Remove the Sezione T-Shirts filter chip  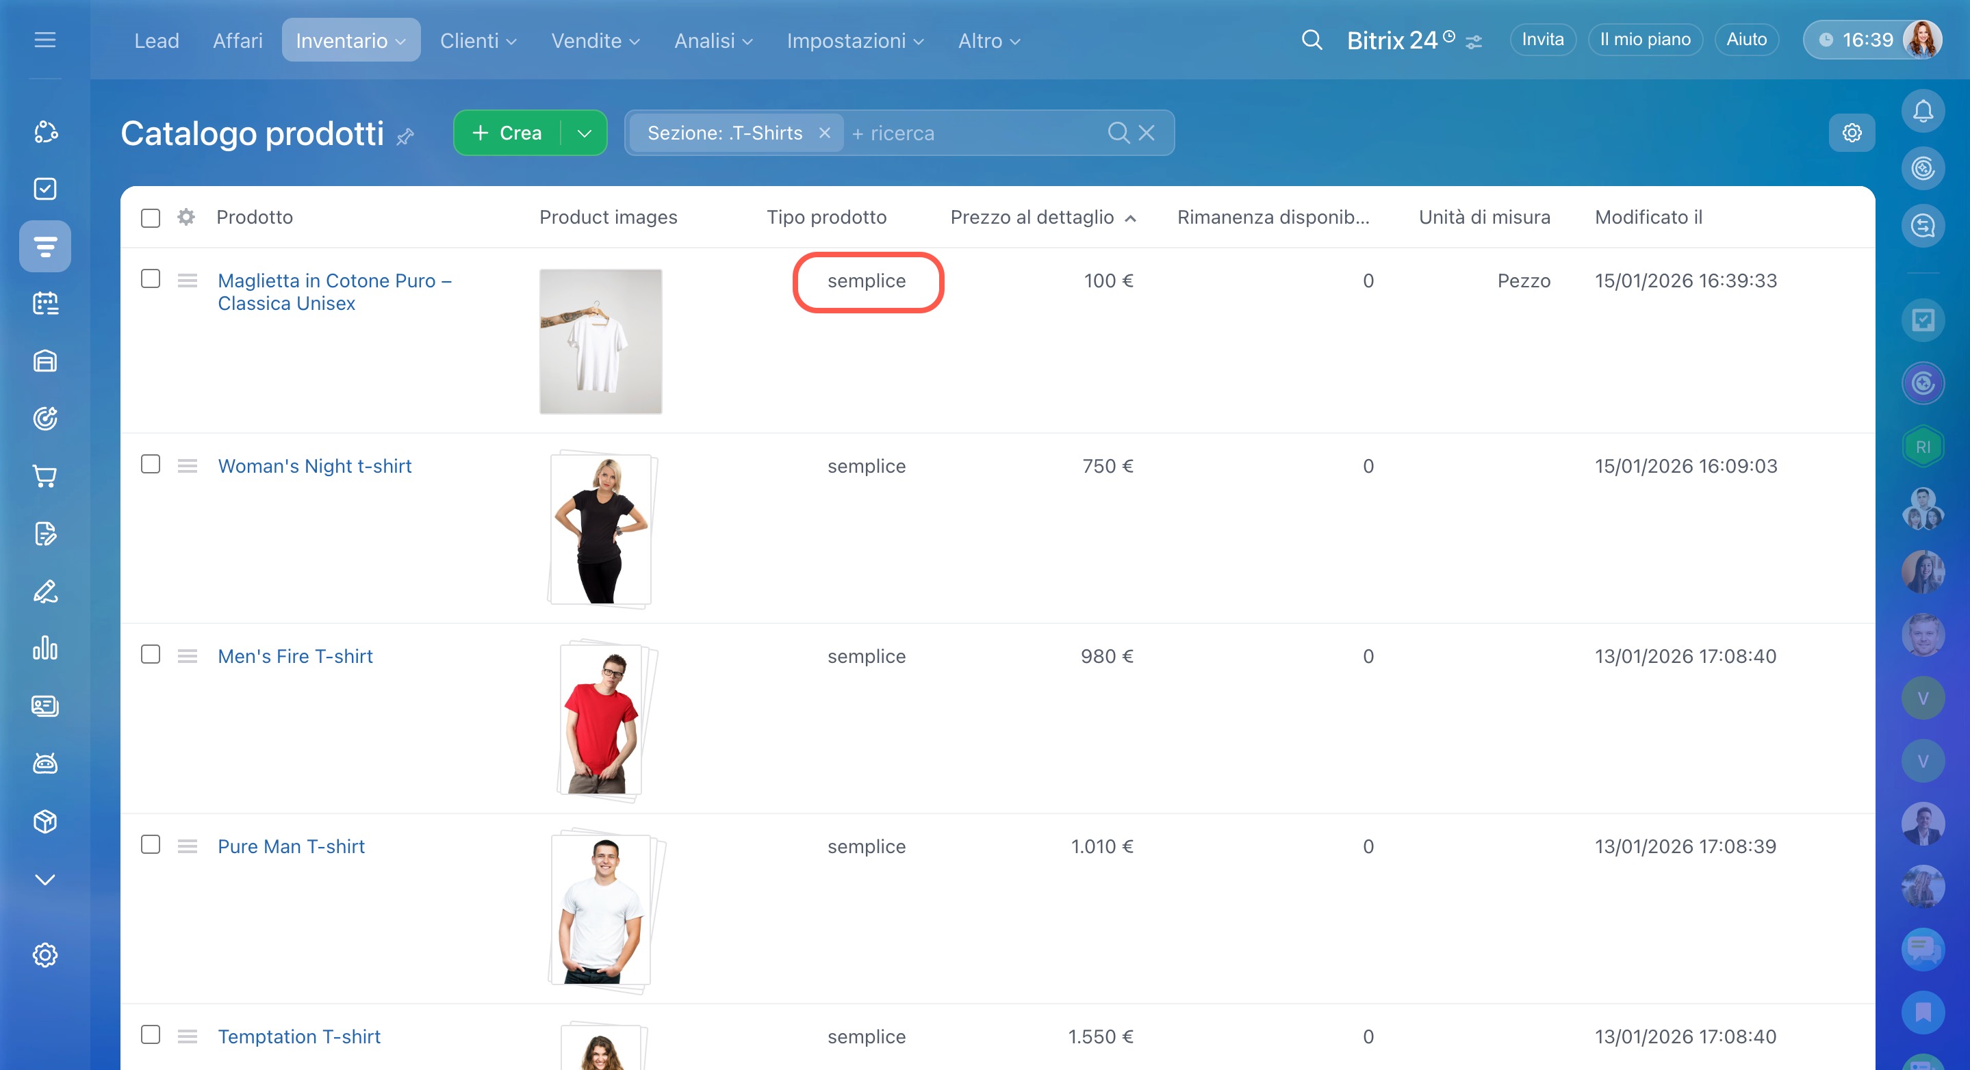click(824, 133)
